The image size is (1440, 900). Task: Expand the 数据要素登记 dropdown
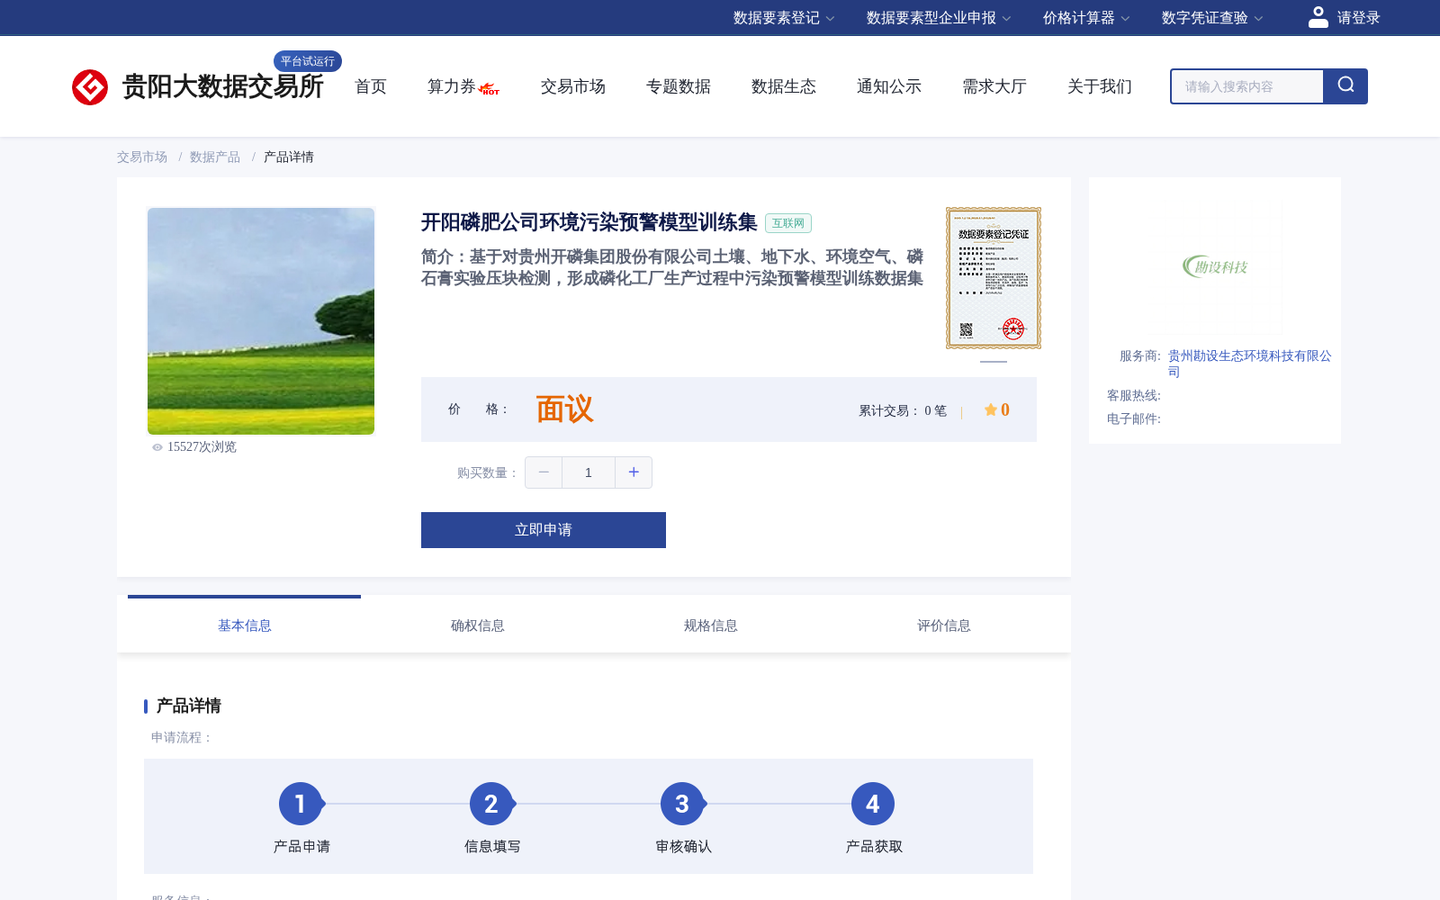click(x=784, y=18)
